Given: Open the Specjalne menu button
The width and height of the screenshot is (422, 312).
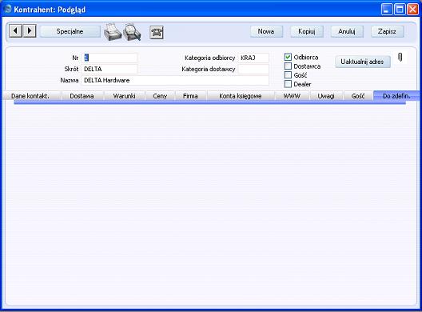Looking at the screenshot, I should [70, 31].
